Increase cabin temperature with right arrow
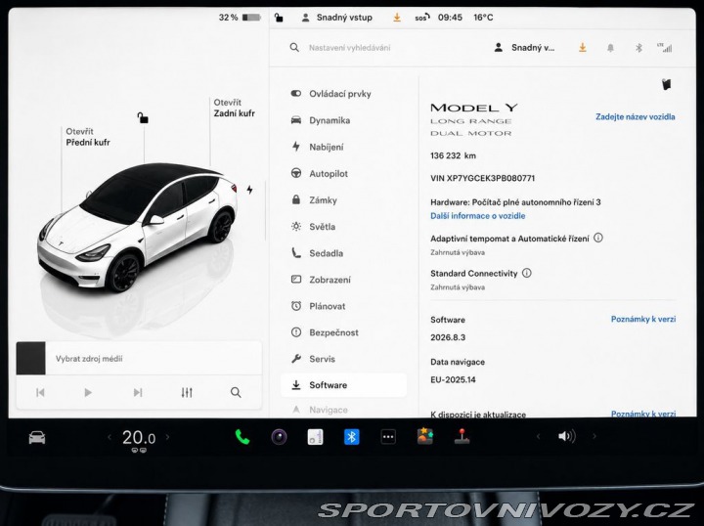 (x=168, y=437)
